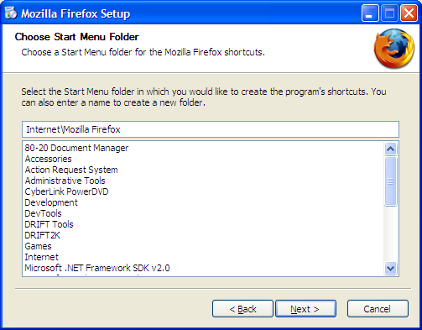
Task: Click the scrollbar up arrow
Action: pyautogui.click(x=390, y=149)
